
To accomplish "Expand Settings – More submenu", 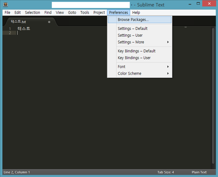I will tap(140, 42).
